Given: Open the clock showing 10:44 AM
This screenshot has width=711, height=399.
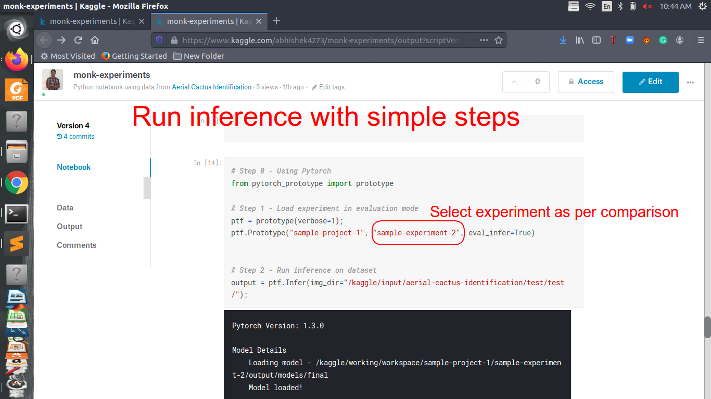Looking at the screenshot, I should 676,6.
